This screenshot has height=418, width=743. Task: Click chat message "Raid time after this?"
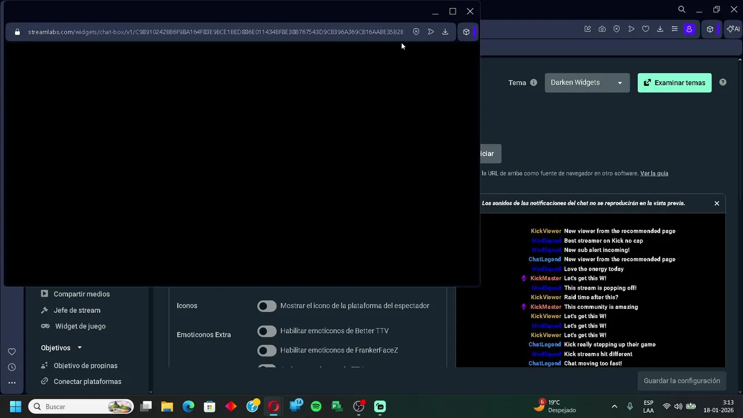pos(591,297)
